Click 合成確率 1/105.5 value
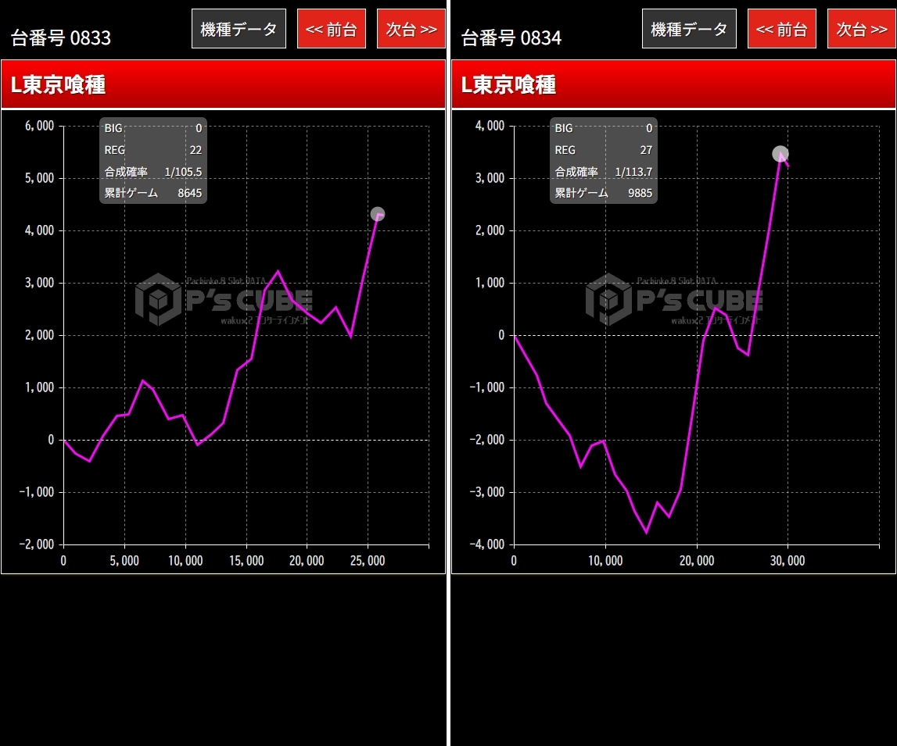 pos(183,171)
